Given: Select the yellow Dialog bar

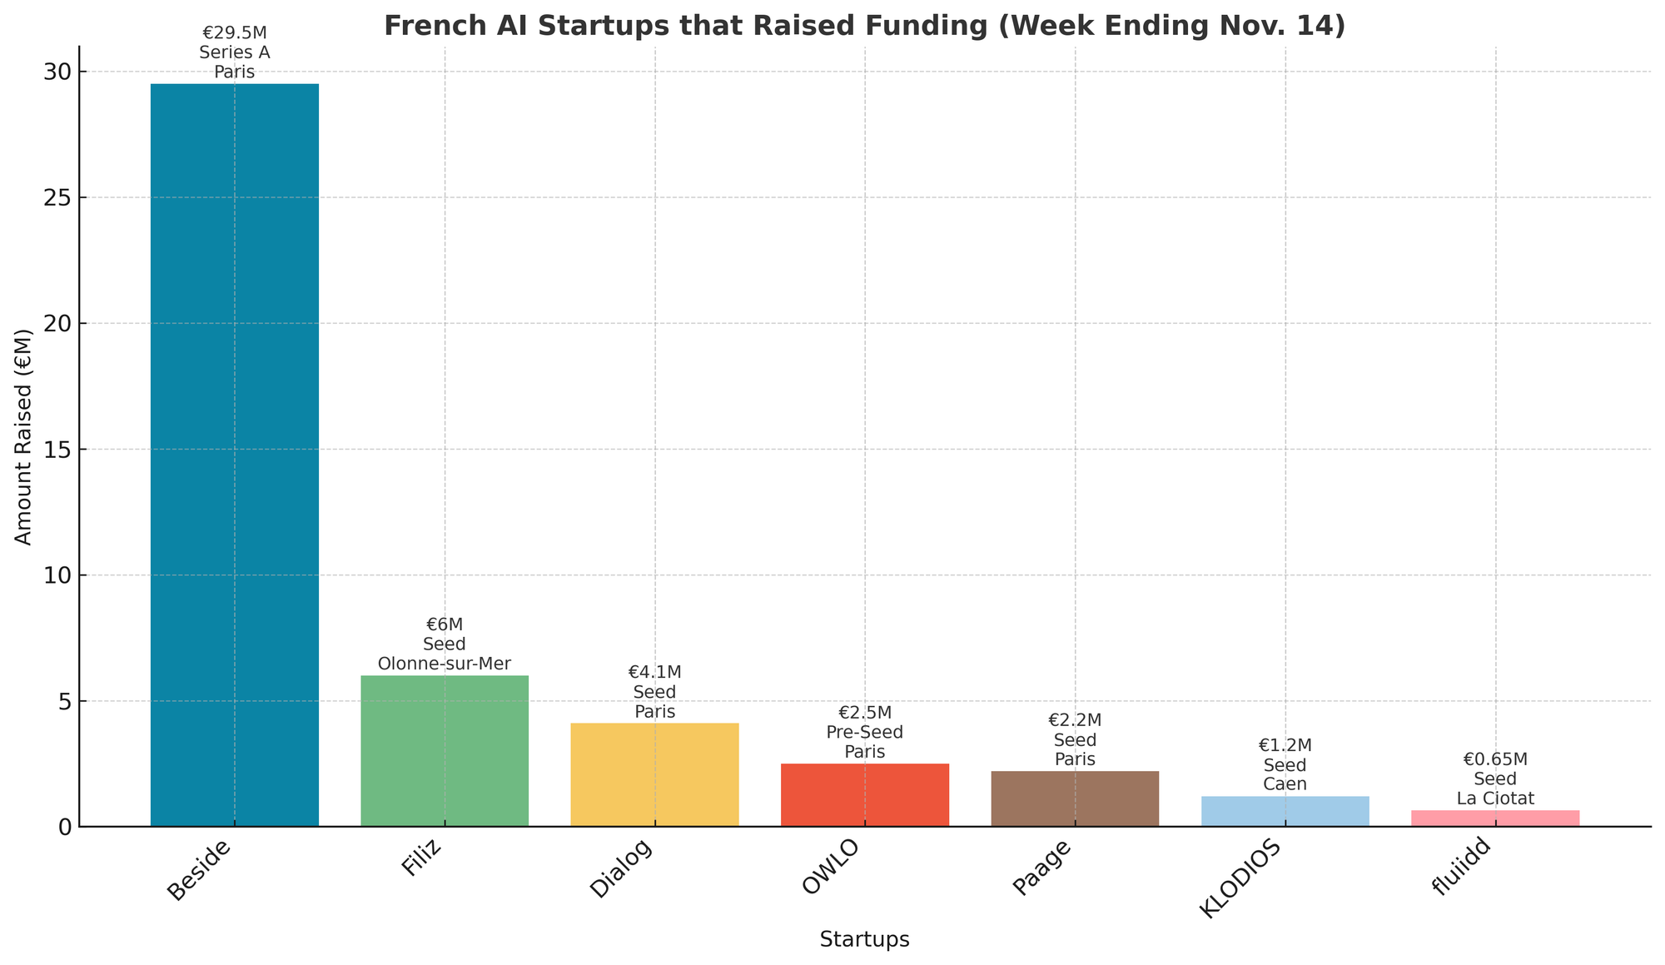Looking at the screenshot, I should [x=654, y=774].
